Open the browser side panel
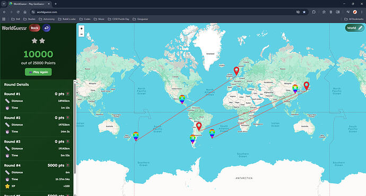366x196 pixels. point(338,12)
